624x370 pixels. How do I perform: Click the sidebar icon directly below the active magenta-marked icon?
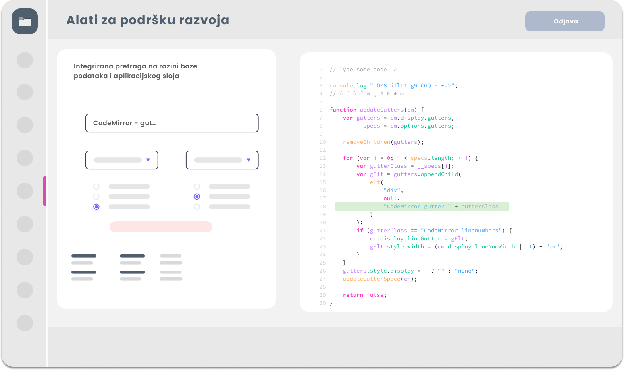(25, 224)
